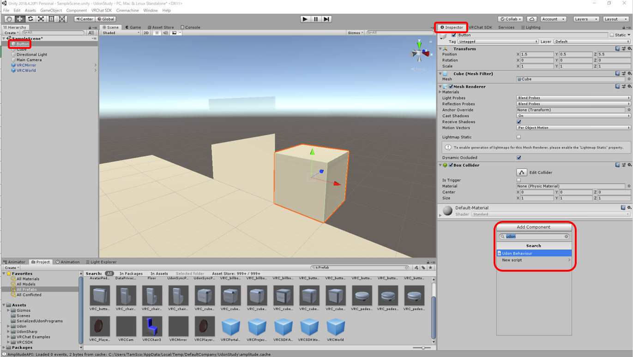The width and height of the screenshot is (633, 357).
Task: Choose Udon Behaviour from component list
Action: tap(534, 253)
